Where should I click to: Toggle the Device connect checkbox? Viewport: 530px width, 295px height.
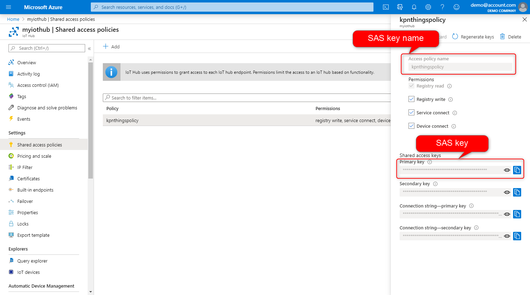(411, 126)
